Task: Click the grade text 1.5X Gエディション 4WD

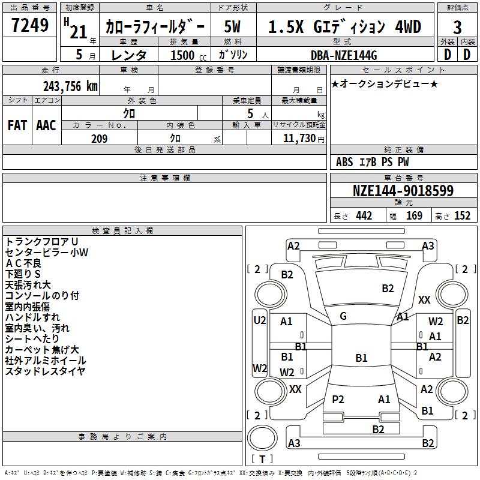Action: (344, 26)
